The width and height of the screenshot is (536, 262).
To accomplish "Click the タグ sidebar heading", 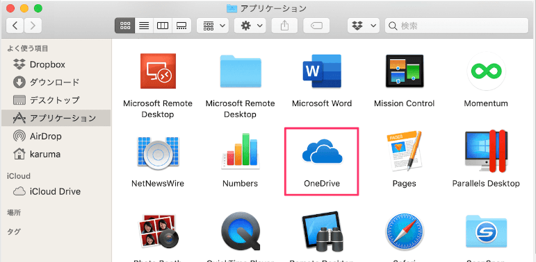I will [14, 232].
